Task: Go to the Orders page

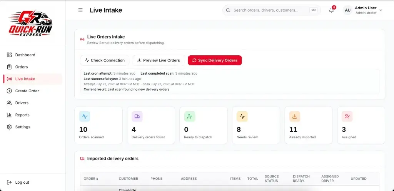Action: point(33,67)
